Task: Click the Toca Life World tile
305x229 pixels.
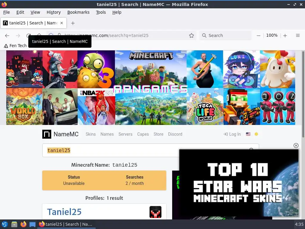Action: point(205,107)
